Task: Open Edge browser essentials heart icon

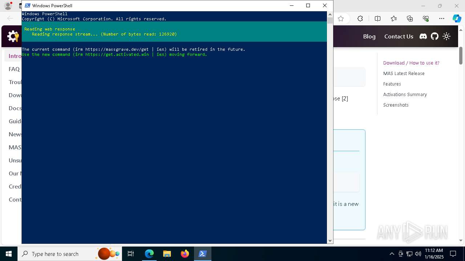Action: click(426, 18)
